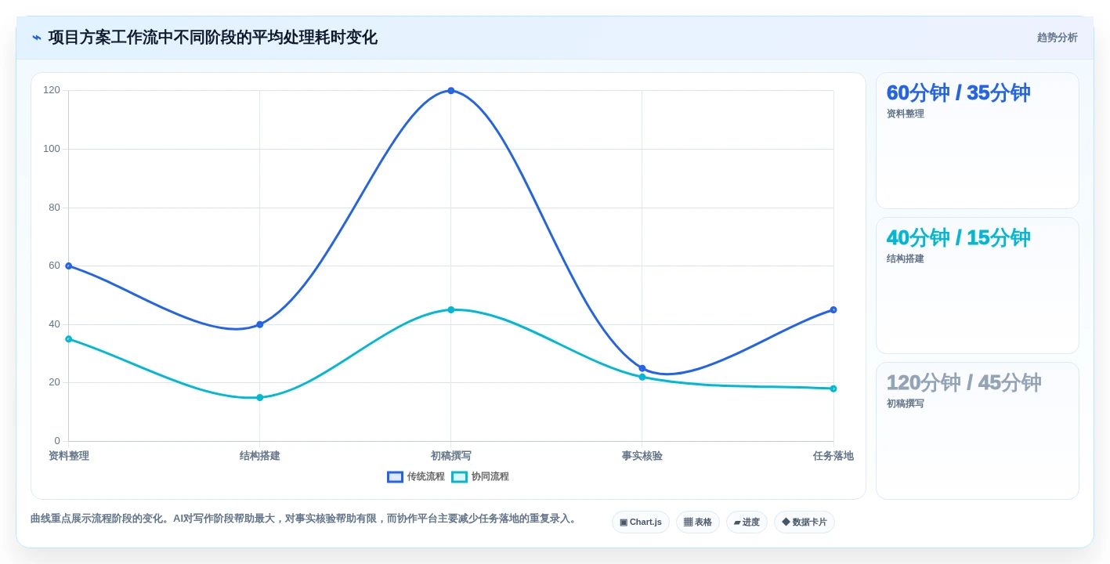Select the 传统流程 peak point at 初稿撰写

451,91
